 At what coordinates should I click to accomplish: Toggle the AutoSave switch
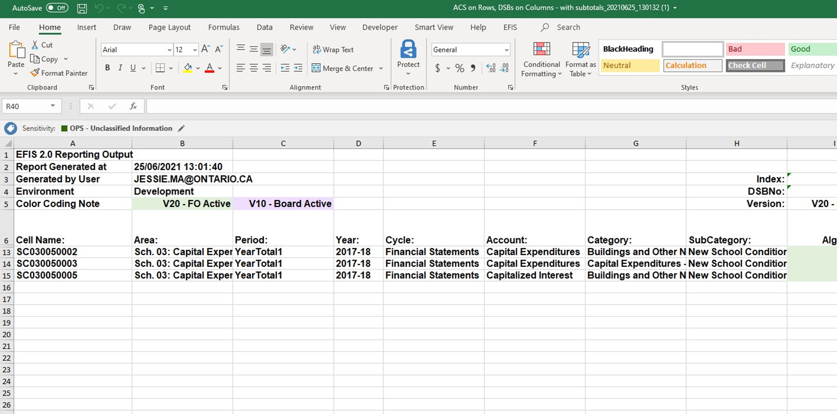pyautogui.click(x=57, y=8)
